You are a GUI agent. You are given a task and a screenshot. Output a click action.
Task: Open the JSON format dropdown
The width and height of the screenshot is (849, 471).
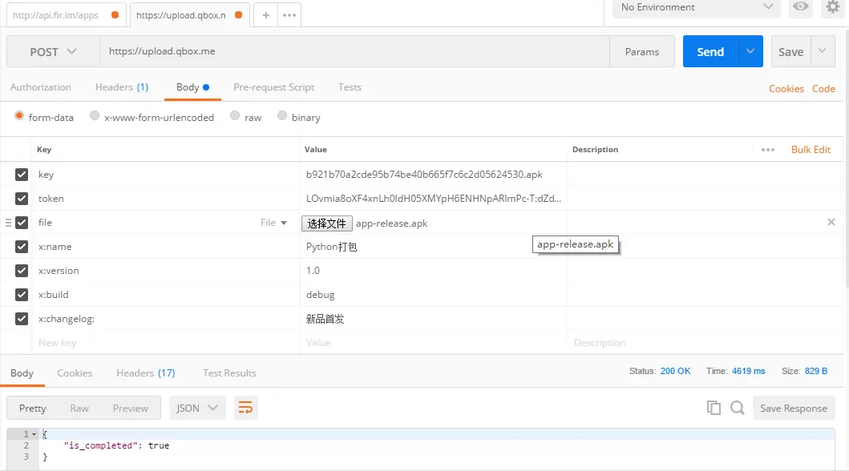click(197, 408)
